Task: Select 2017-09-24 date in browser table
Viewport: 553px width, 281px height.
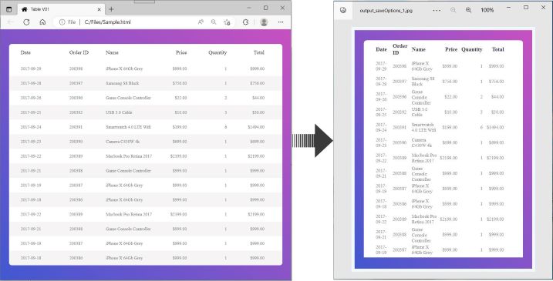Action: [31, 127]
